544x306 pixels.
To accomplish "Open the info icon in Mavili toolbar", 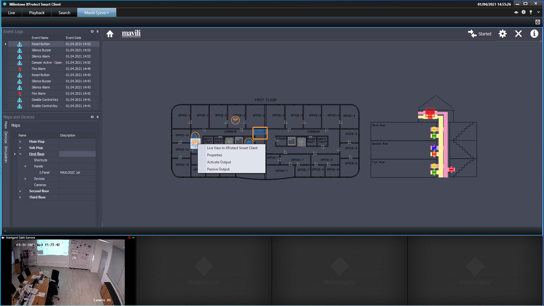I will pos(534,34).
